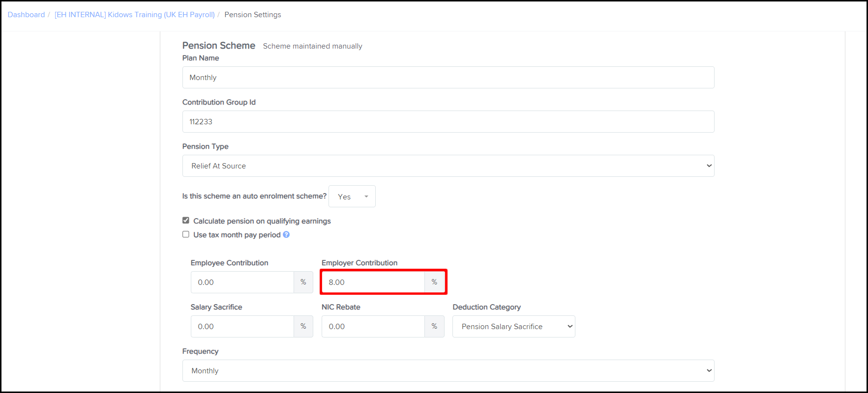Click the NIC Rebate percentage field

pos(373,327)
